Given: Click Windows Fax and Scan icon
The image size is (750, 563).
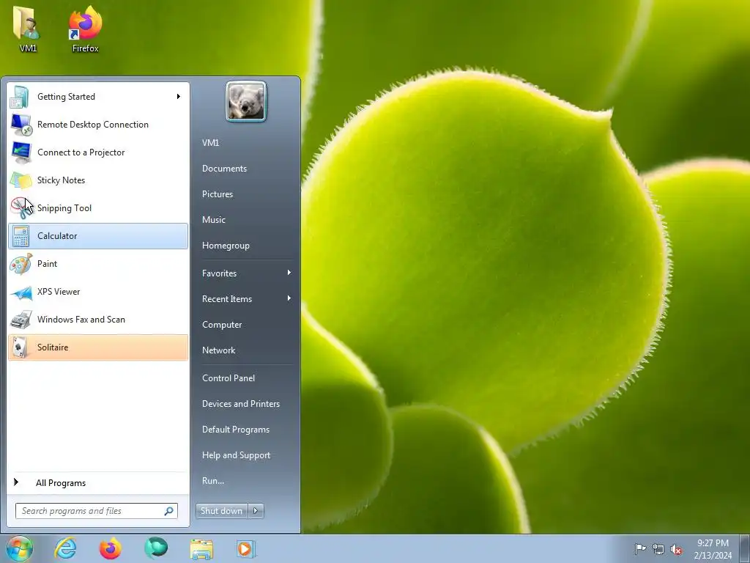Looking at the screenshot, I should 21,320.
